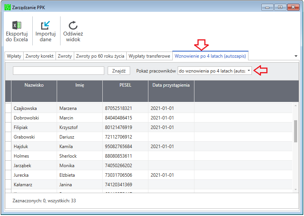Screen dimensions: 304x216
Task: Sort by Data przystąpienia column header
Action: [171, 91]
